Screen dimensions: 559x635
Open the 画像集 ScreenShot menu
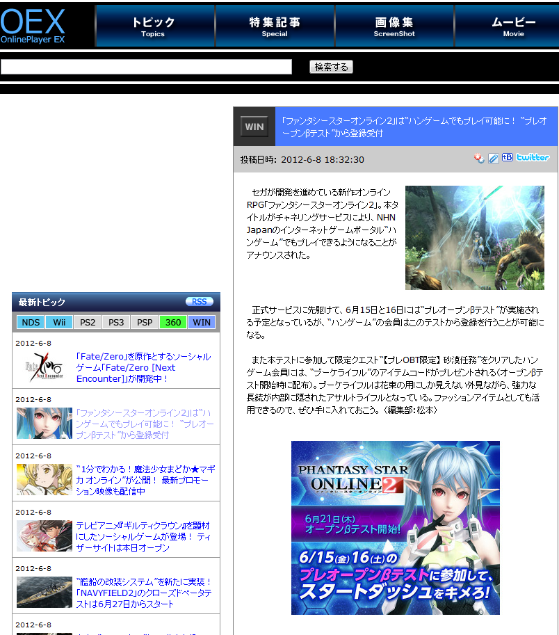[395, 26]
